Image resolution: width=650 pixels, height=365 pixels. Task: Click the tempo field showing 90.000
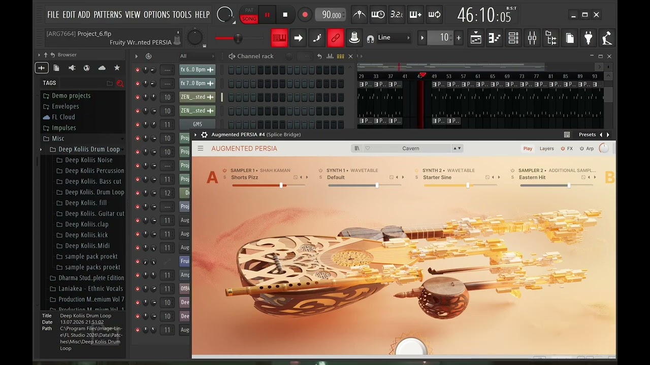click(331, 15)
